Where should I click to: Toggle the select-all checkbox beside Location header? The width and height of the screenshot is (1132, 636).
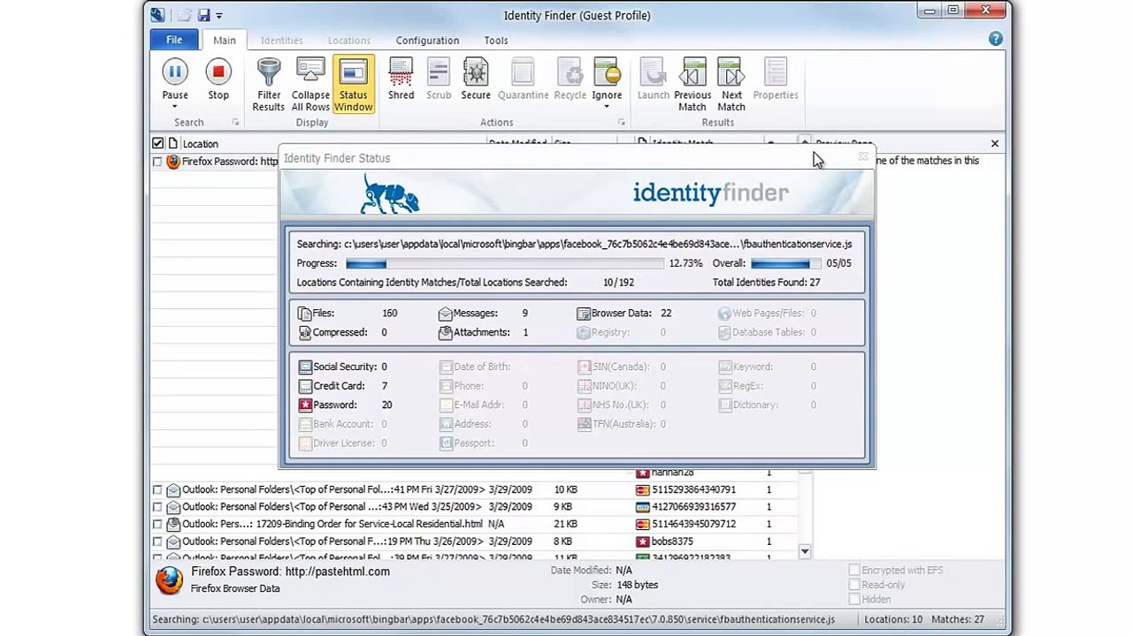157,143
